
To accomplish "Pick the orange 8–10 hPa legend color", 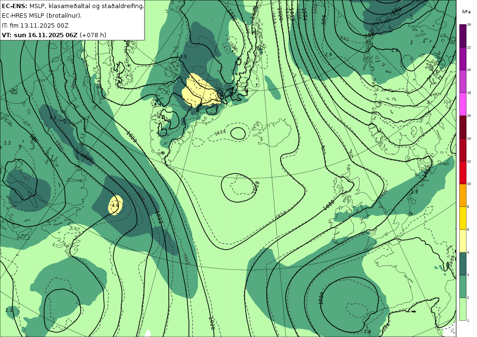I will click(463, 195).
